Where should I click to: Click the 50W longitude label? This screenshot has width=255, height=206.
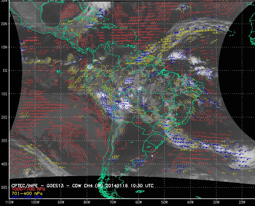(x=165, y=202)
